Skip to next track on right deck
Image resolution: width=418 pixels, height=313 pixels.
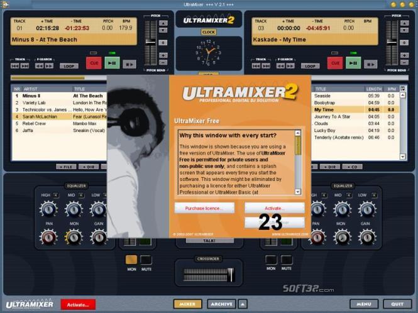(x=266, y=66)
